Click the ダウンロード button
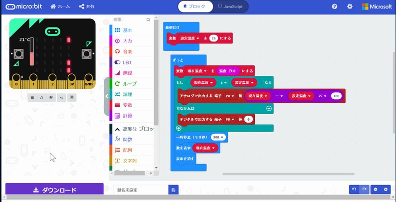This screenshot has width=396, height=202. (x=54, y=190)
